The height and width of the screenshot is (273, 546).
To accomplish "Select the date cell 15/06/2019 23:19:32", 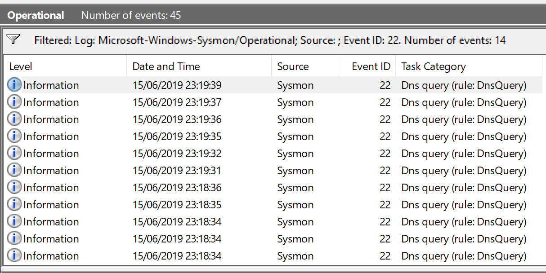I will 177,154.
